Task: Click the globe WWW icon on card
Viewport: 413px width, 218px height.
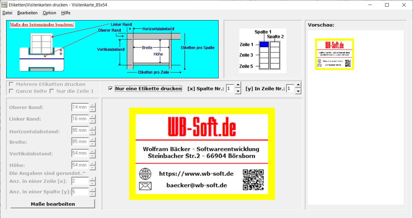Action: click(145, 174)
